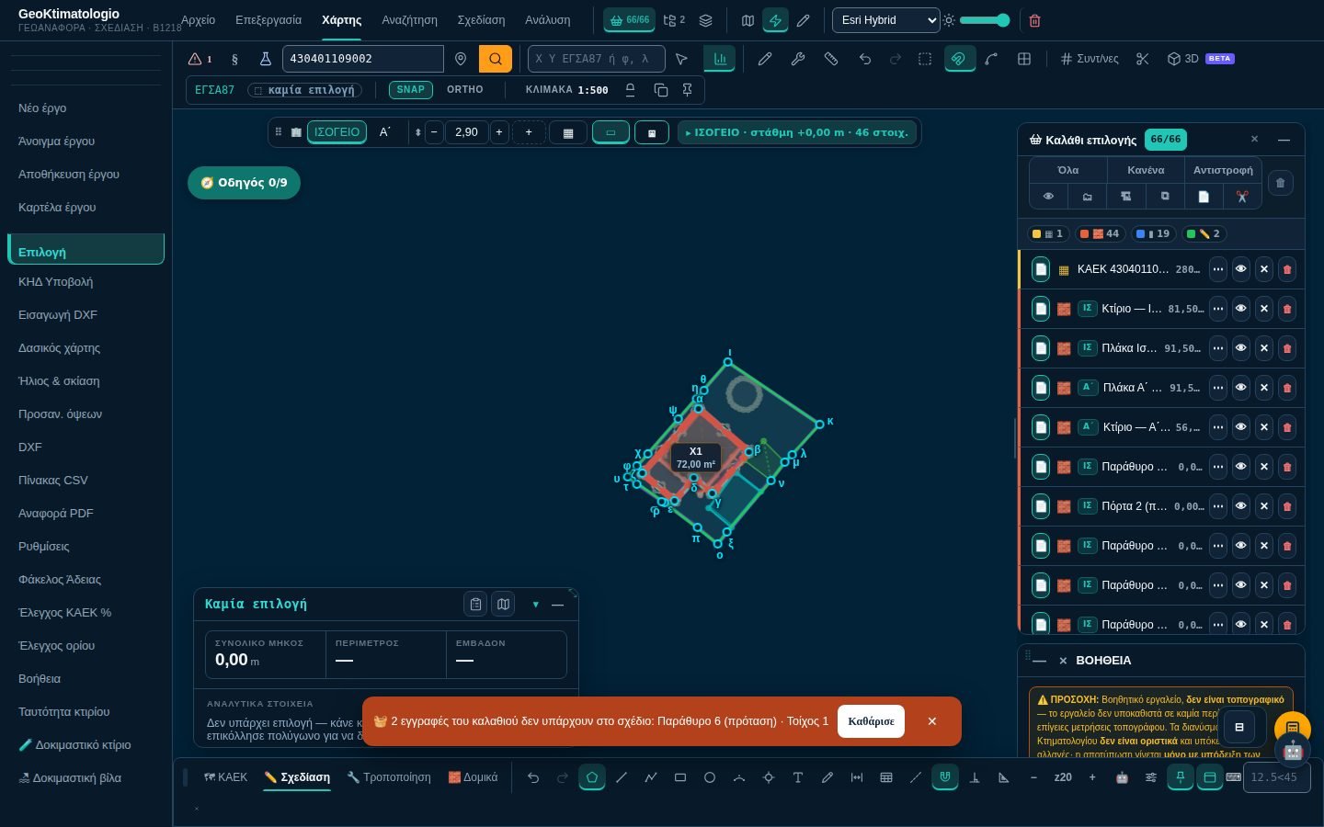Switch to the Δομικά tab
This screenshot has width=1324, height=827.
coord(473,777)
